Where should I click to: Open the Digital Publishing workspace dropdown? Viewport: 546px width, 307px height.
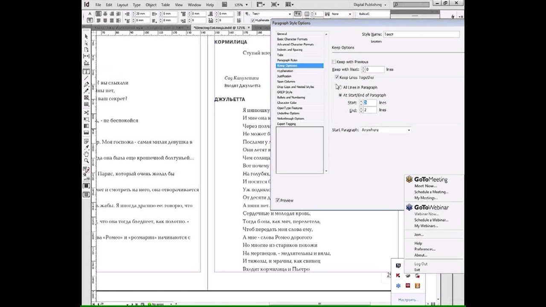pyautogui.click(x=370, y=5)
